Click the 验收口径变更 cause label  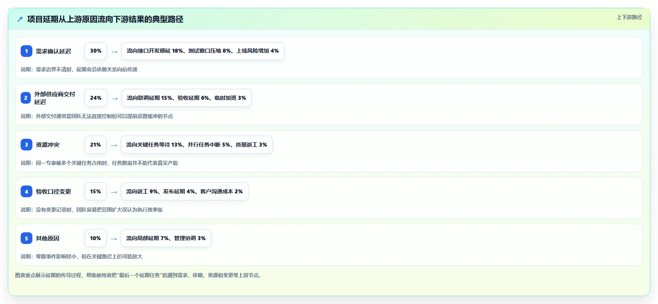coord(53,191)
